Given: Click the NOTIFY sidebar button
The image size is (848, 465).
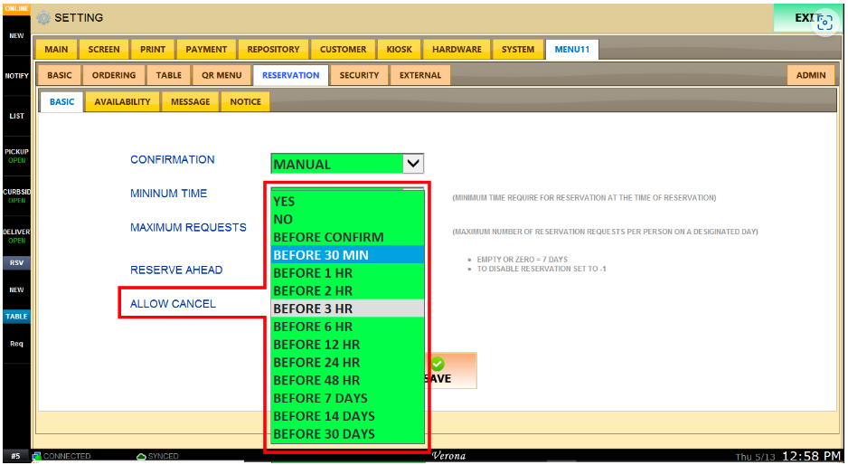Looking at the screenshot, I should pos(15,76).
